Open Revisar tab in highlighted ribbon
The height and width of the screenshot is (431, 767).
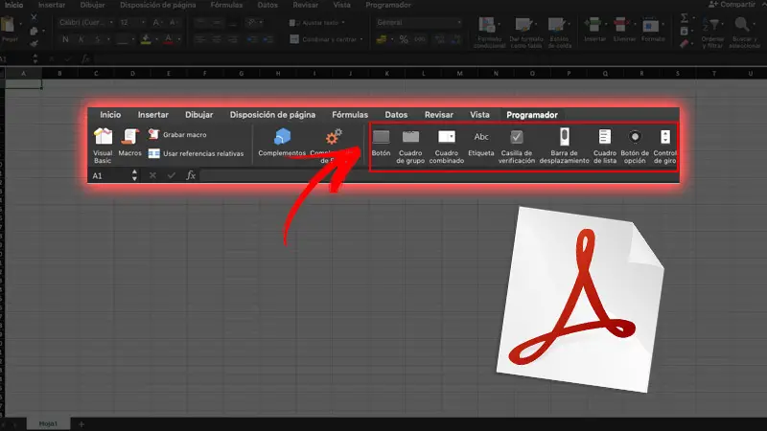439,115
